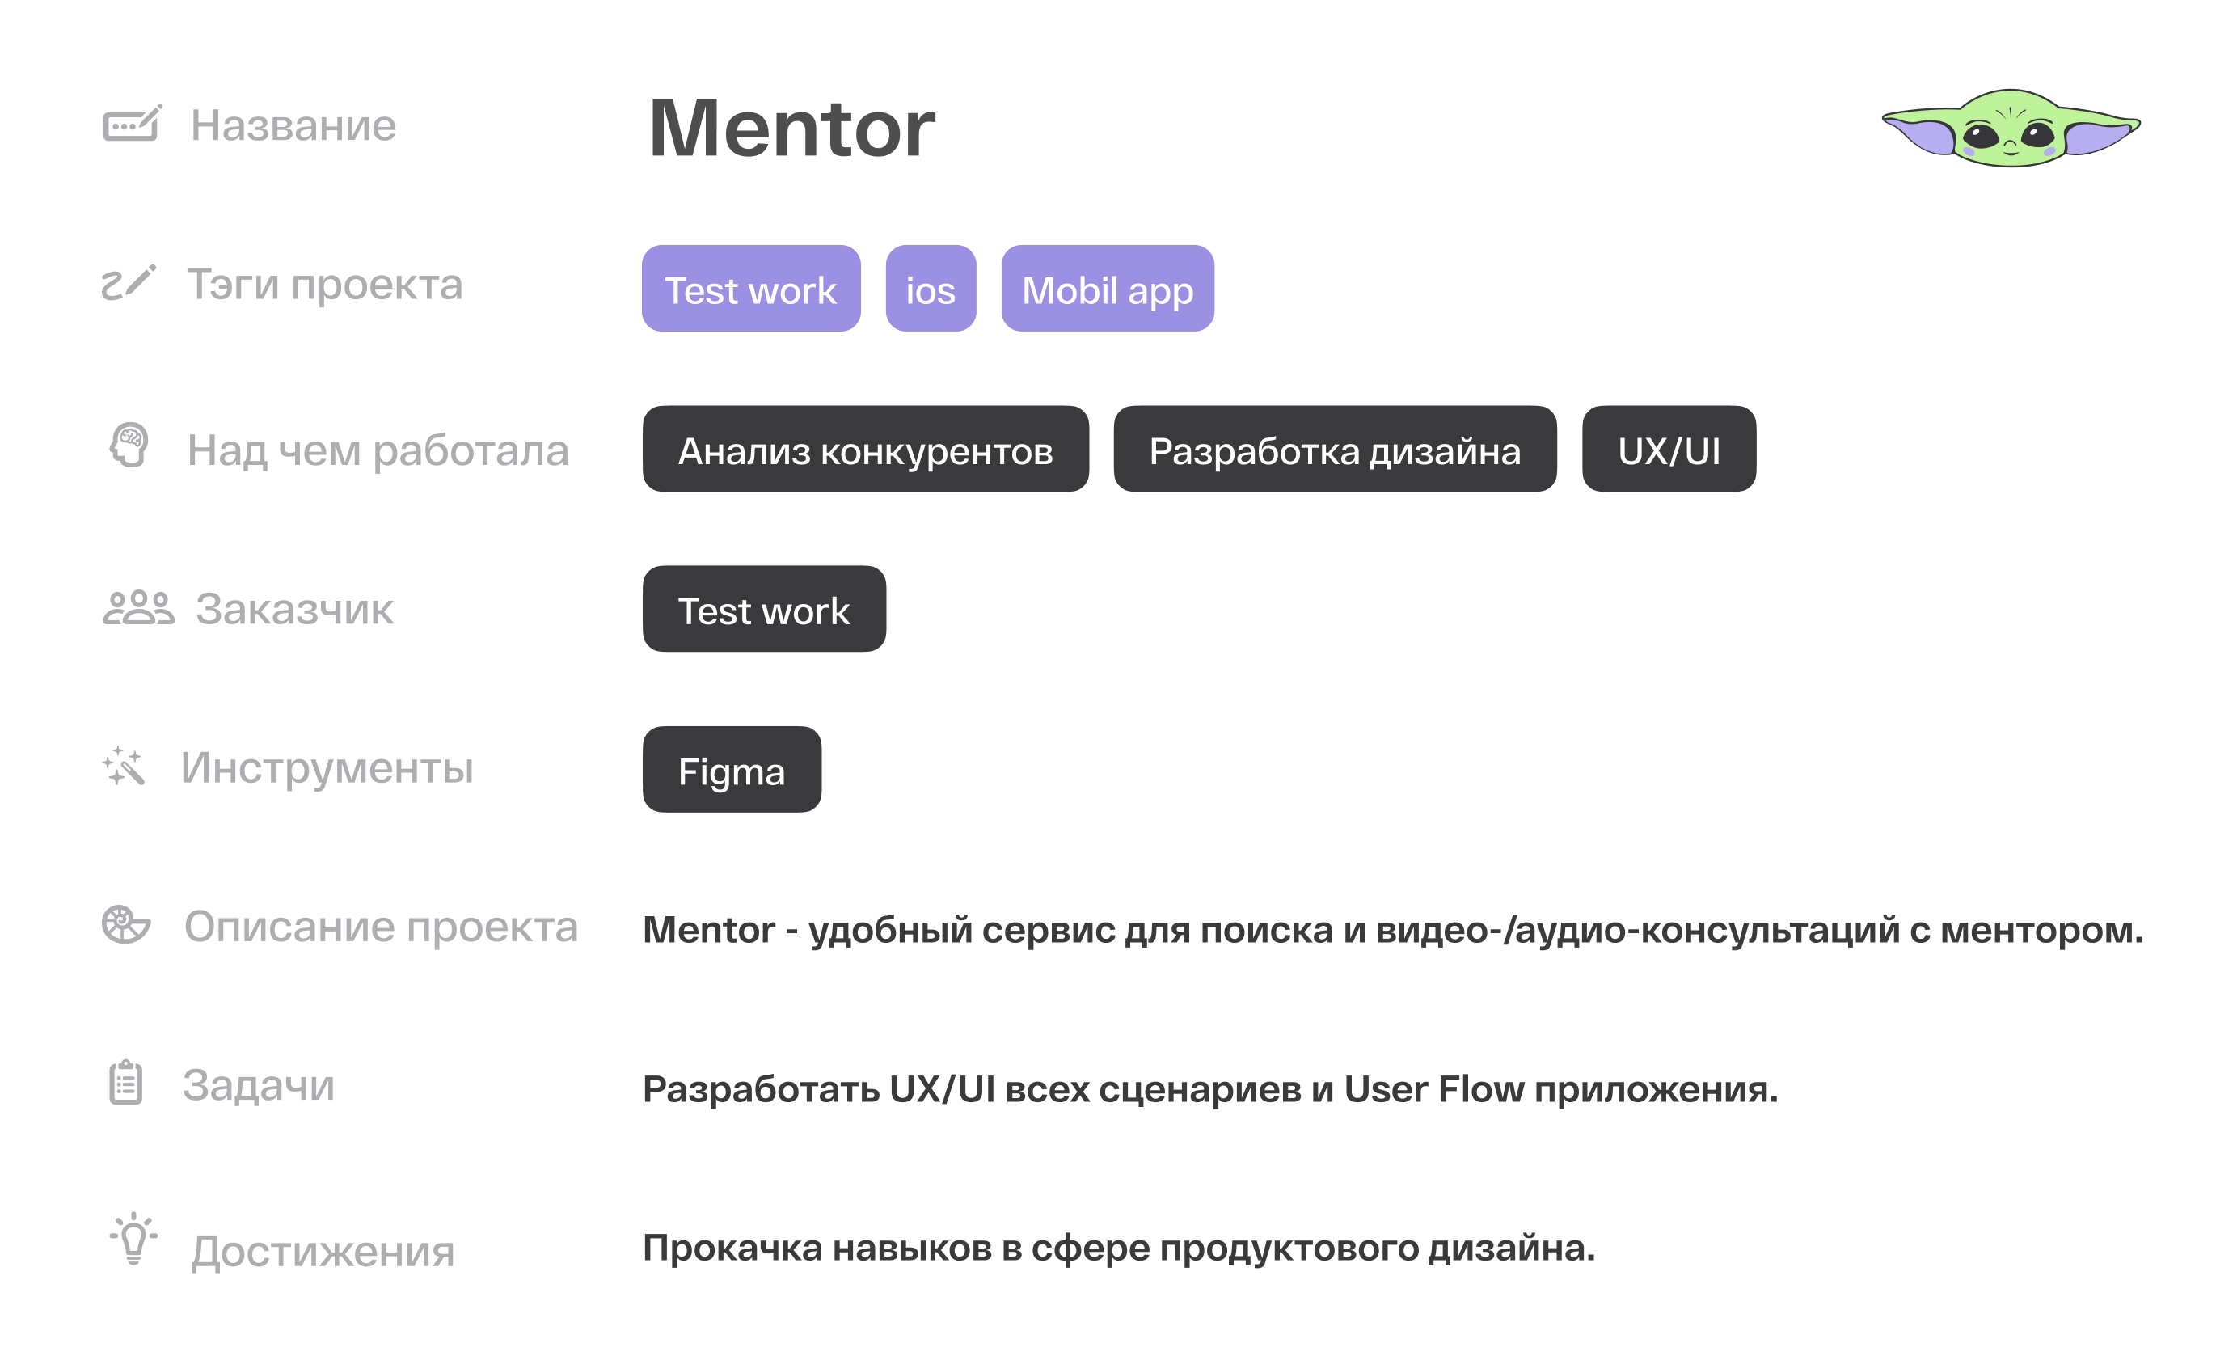Click the Mentor project title
2237x1369 pixels.
click(791, 129)
